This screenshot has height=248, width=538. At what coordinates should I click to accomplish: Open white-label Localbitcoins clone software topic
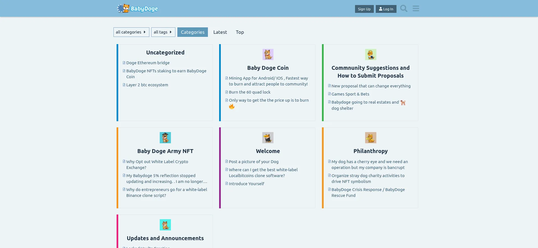pos(263,173)
